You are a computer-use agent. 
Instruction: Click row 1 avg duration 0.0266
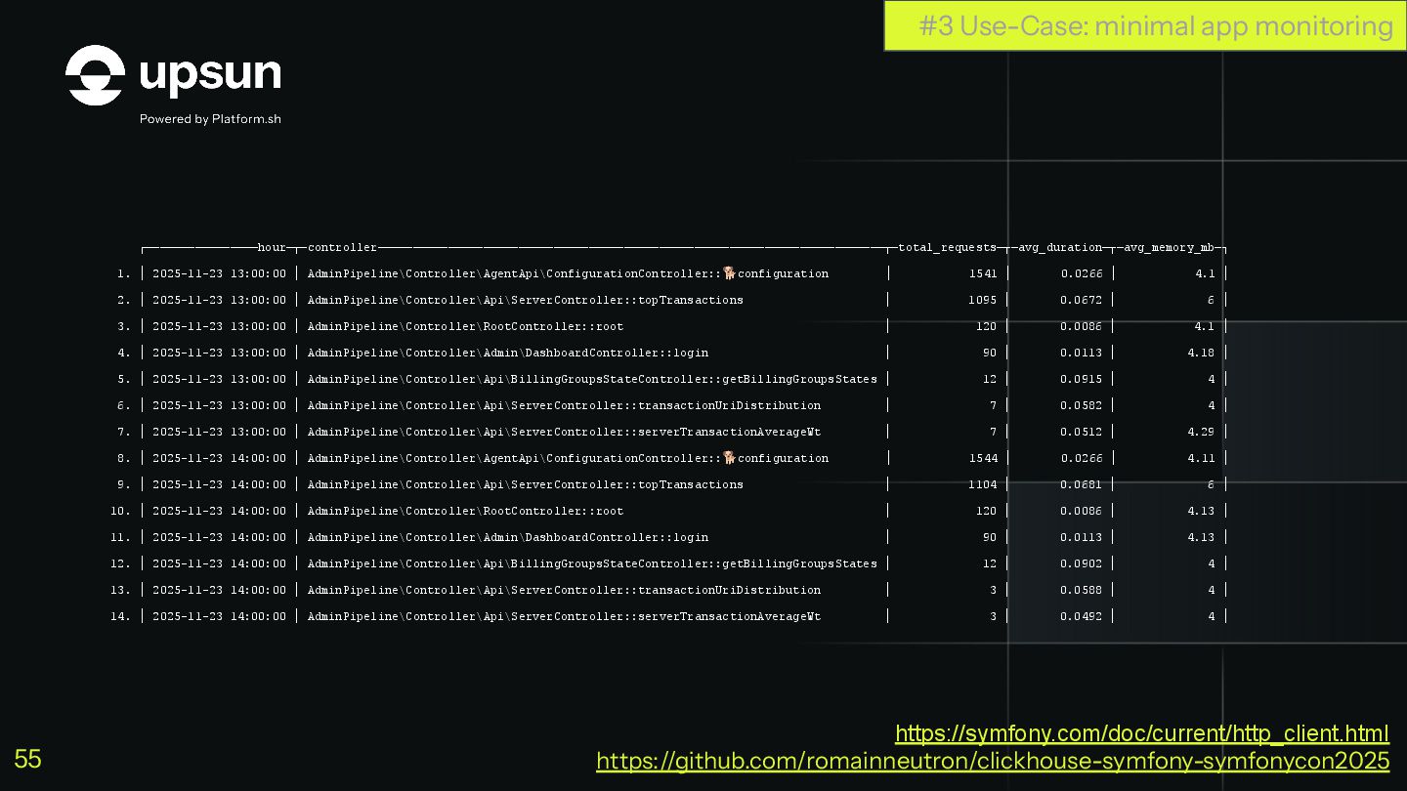click(x=1082, y=273)
